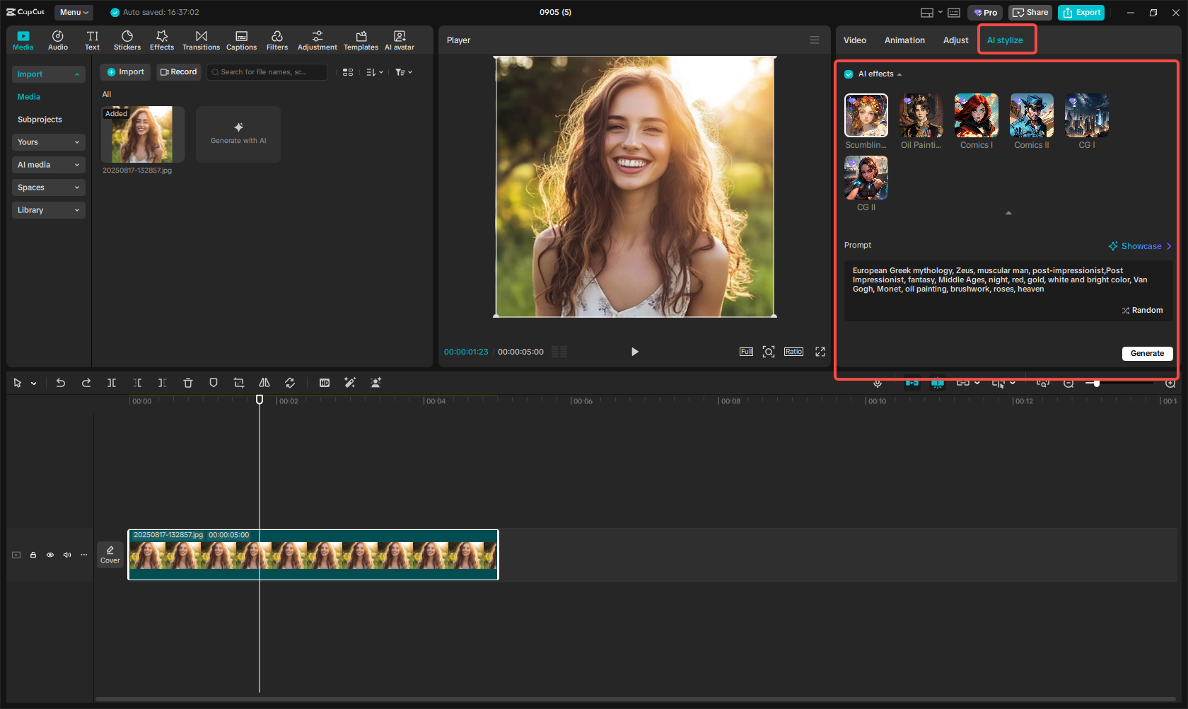Open the Transitions panel
The width and height of the screenshot is (1188, 709).
coord(201,40)
